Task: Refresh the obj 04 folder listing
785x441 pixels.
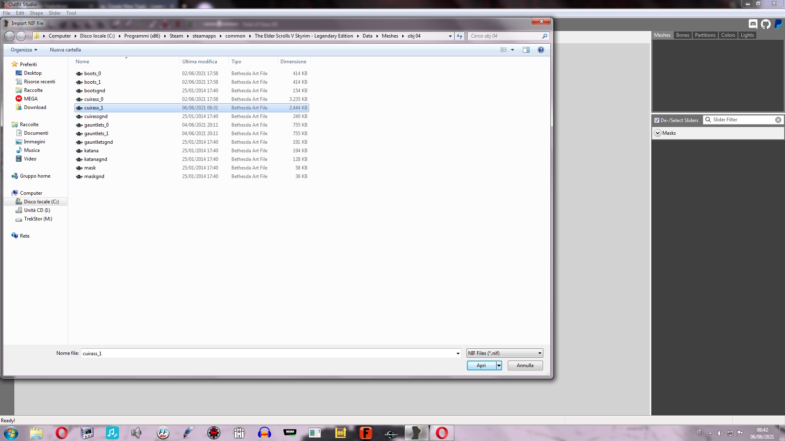Action: pyautogui.click(x=460, y=36)
